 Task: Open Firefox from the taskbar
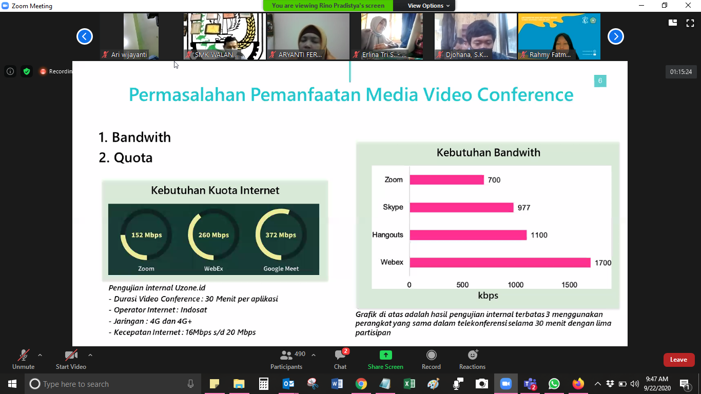(578, 384)
